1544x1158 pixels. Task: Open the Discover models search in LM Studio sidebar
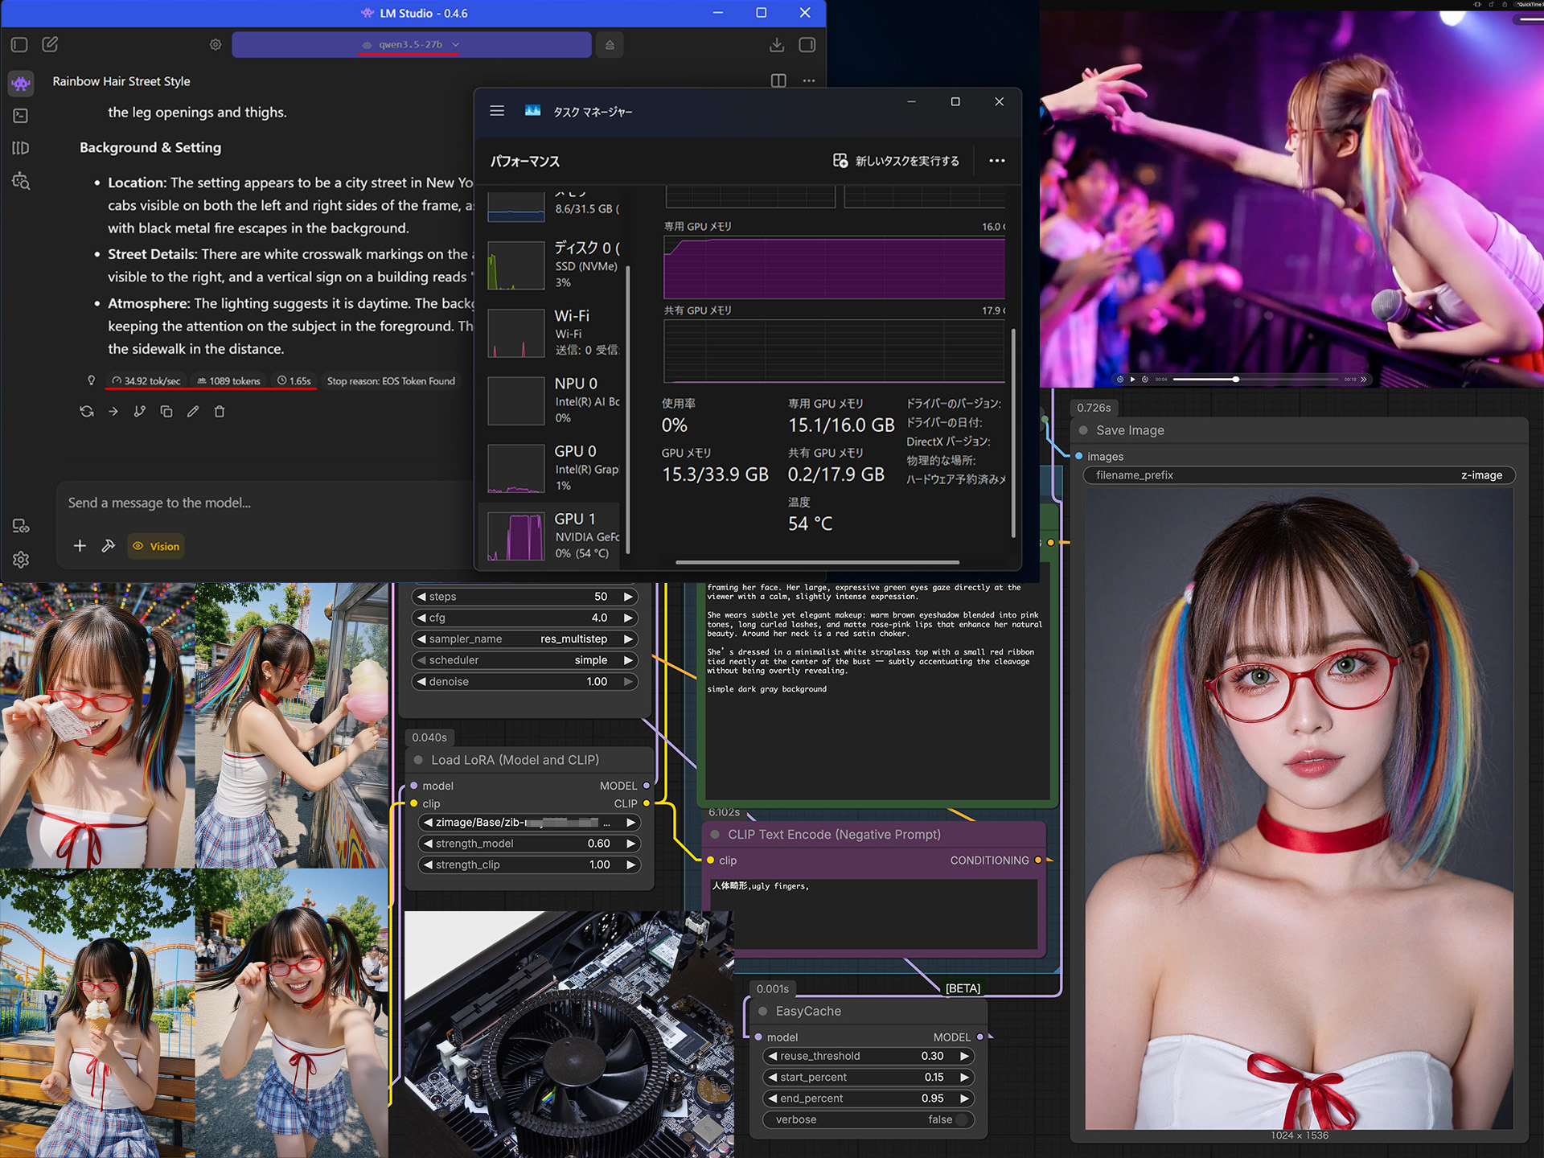(x=21, y=181)
